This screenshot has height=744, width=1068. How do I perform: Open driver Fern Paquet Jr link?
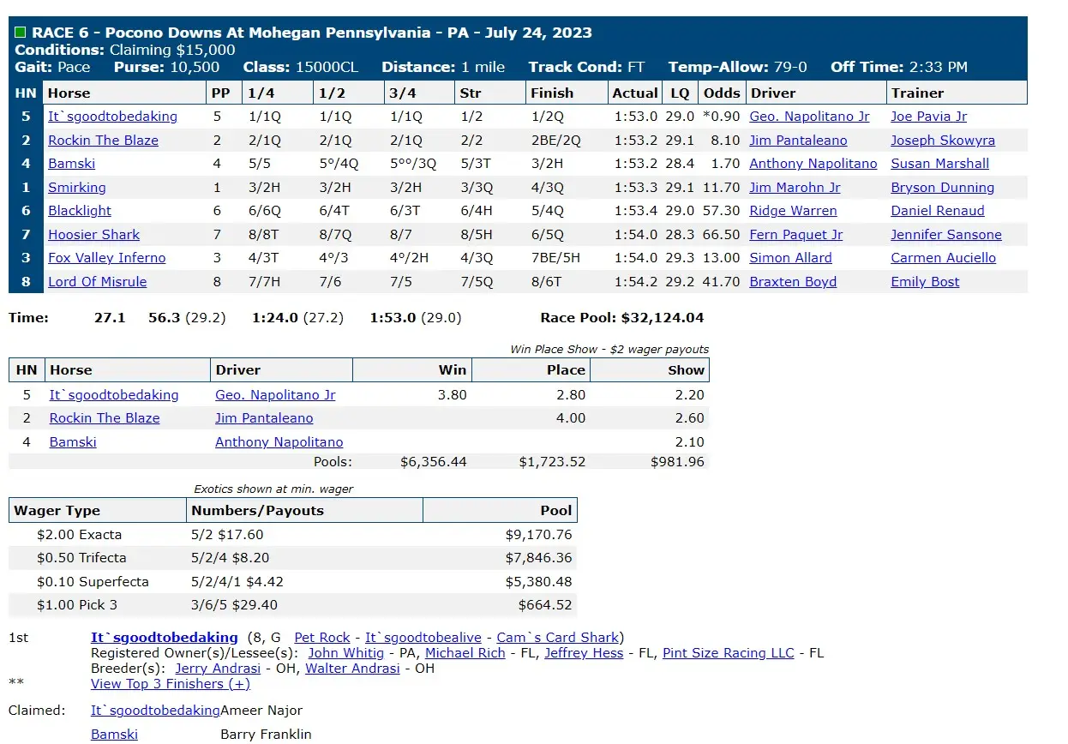click(796, 235)
